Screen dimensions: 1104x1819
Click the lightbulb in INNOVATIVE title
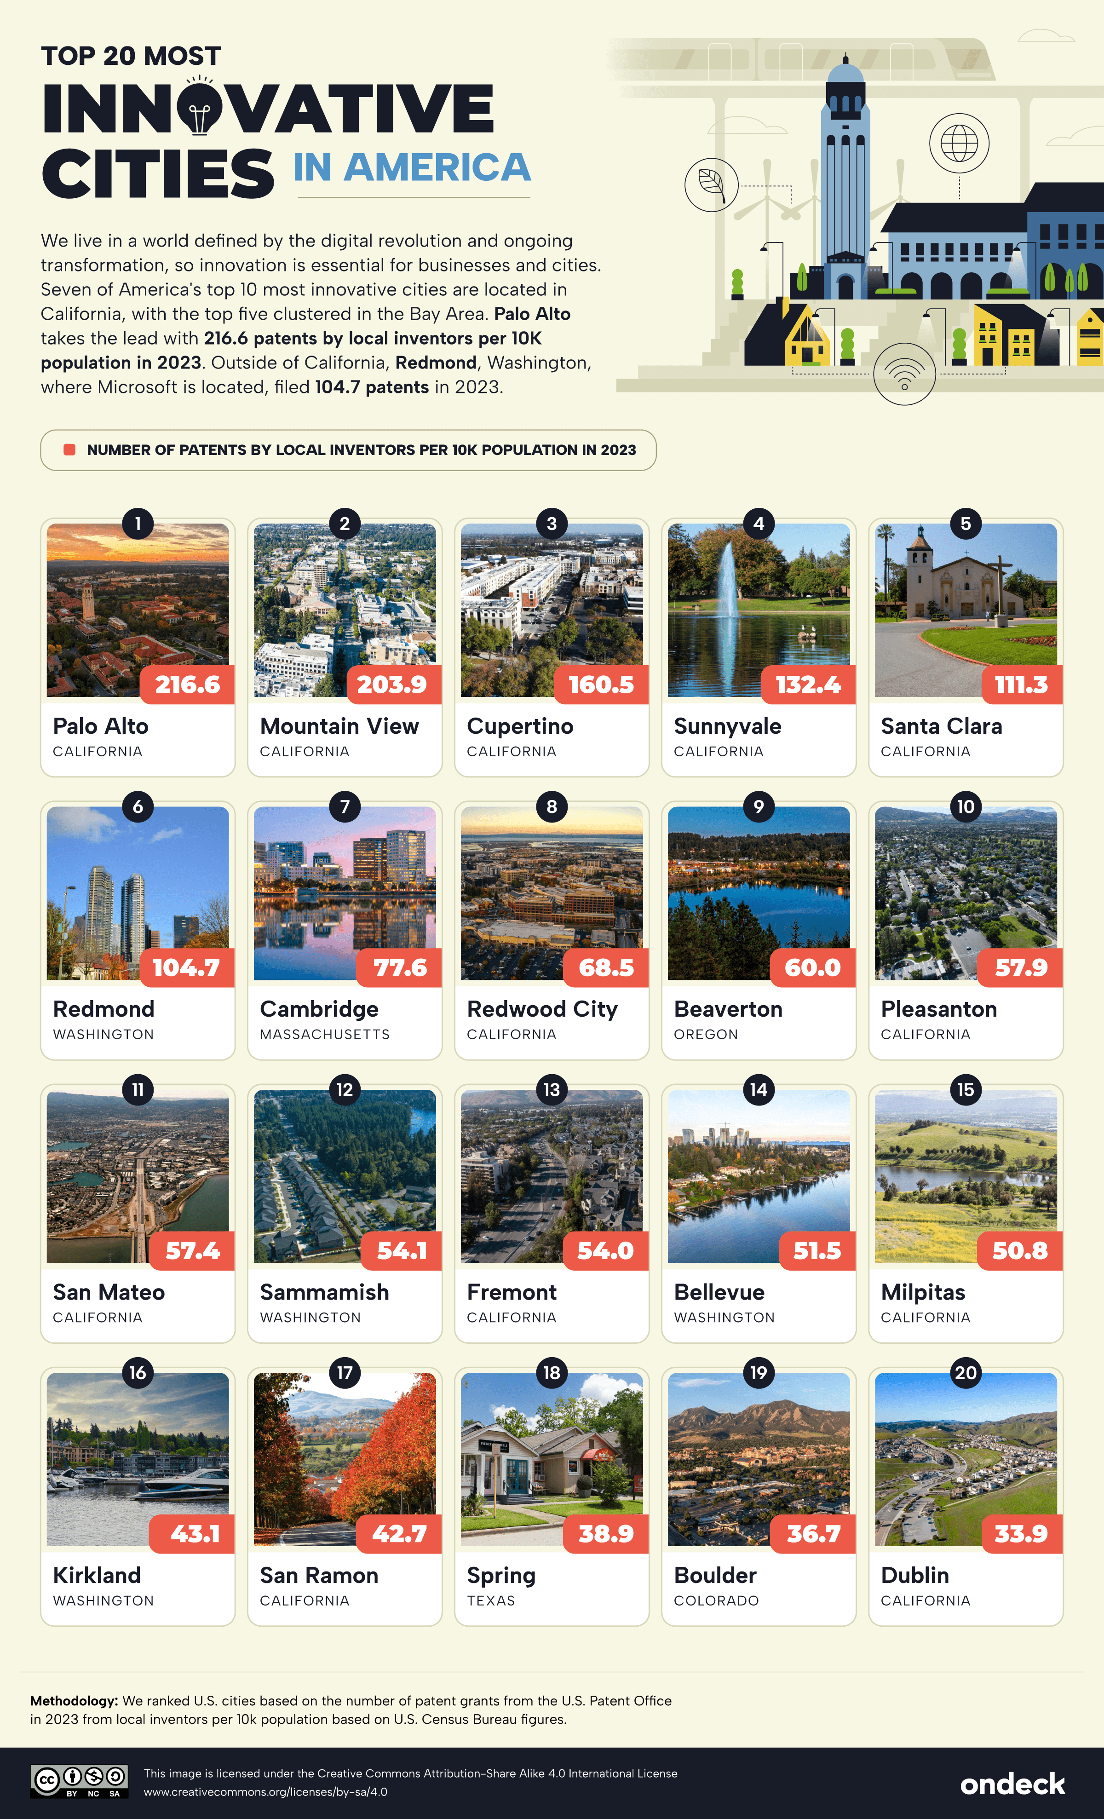coord(199,107)
